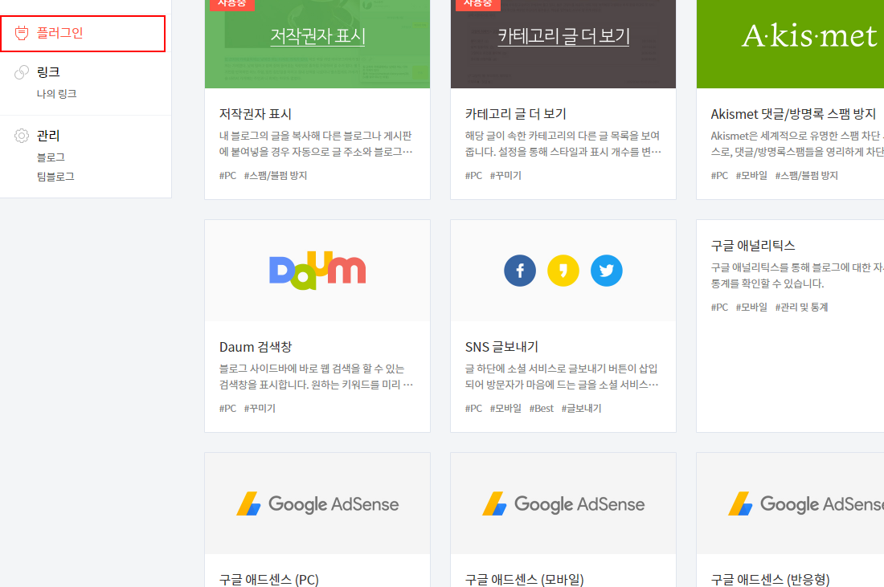Screen dimensions: 884x587
Task: Click #꾸미기 tag on Daum 검색창 card
Action: [x=260, y=409]
